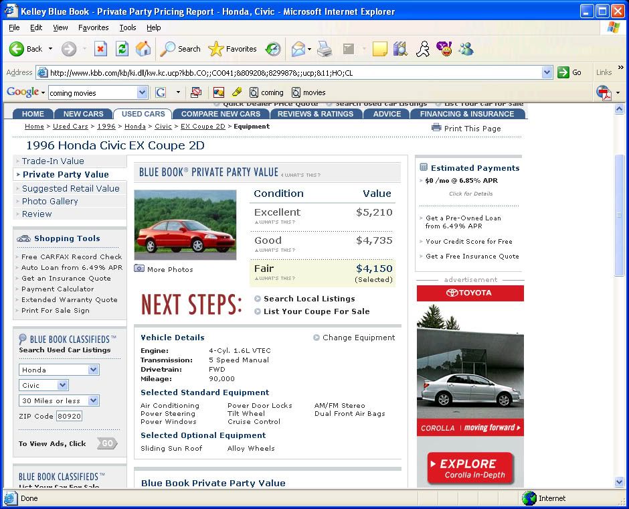
Task: Click the green Refresh page icon
Action: pyautogui.click(x=122, y=49)
